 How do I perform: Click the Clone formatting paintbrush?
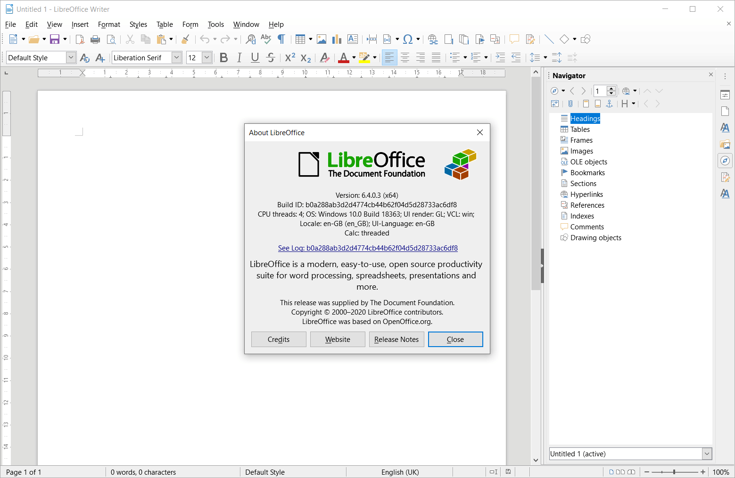click(185, 39)
